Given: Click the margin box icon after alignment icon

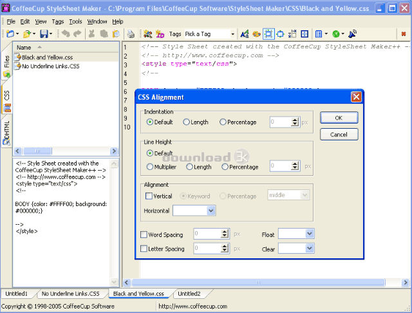Looking at the screenshot, I should click(x=281, y=34).
